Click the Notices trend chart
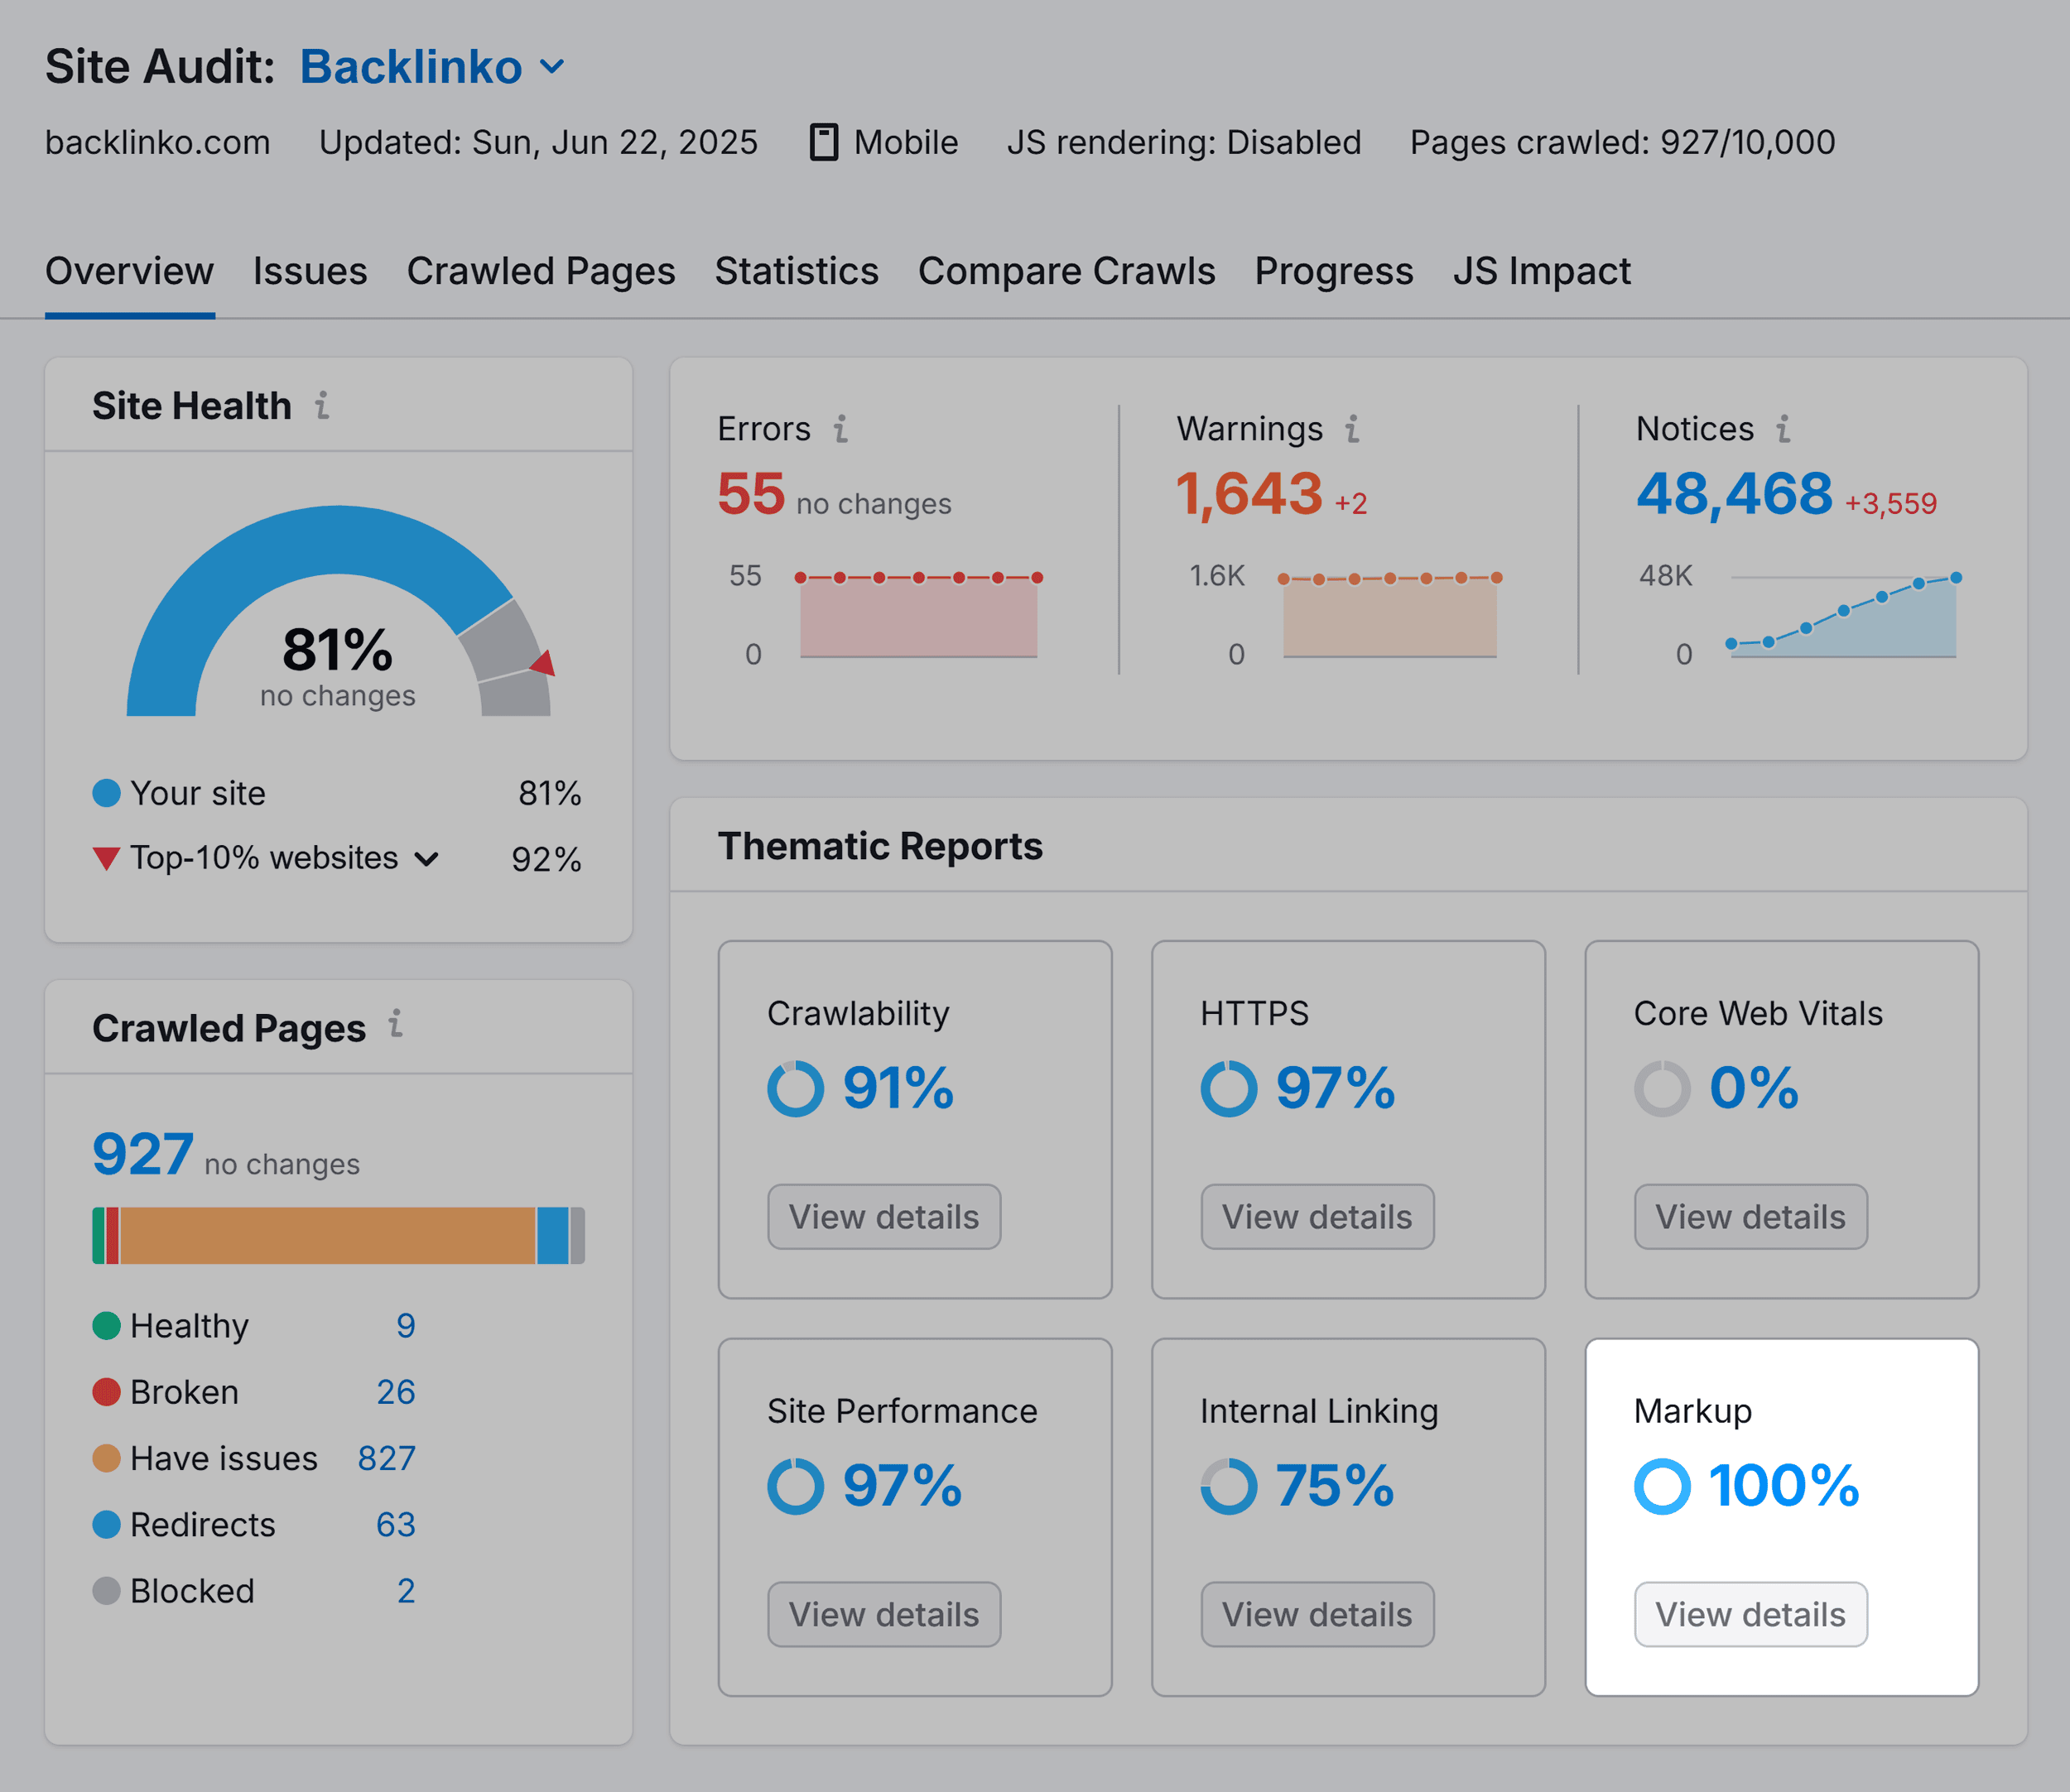Viewport: 2070px width, 1792px height. tap(1843, 616)
